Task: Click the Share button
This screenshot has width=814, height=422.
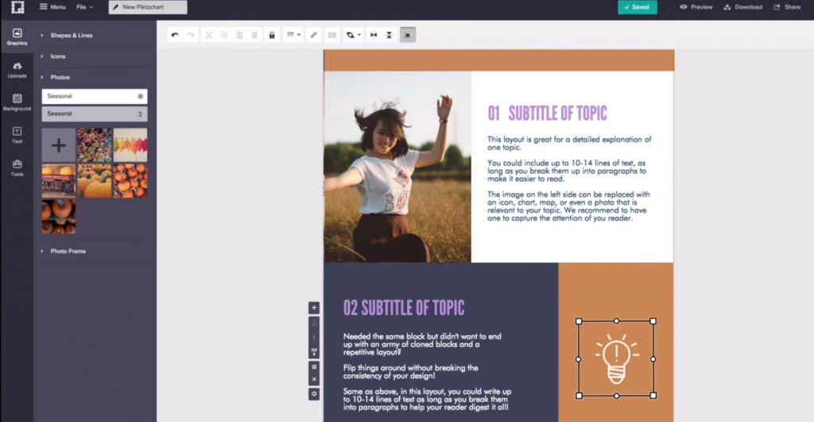Action: pyautogui.click(x=787, y=6)
